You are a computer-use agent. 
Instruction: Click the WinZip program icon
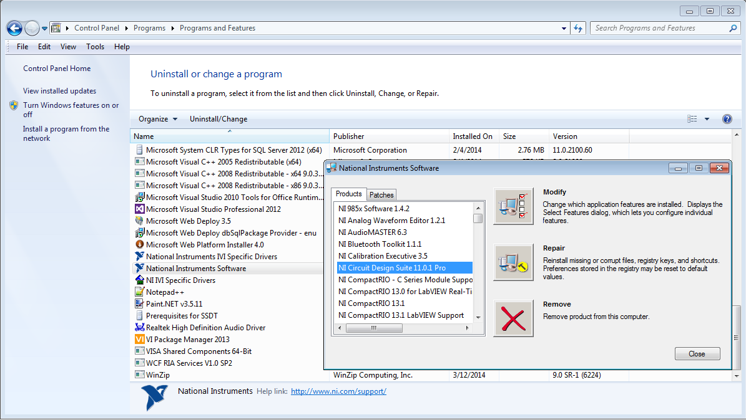coord(139,375)
